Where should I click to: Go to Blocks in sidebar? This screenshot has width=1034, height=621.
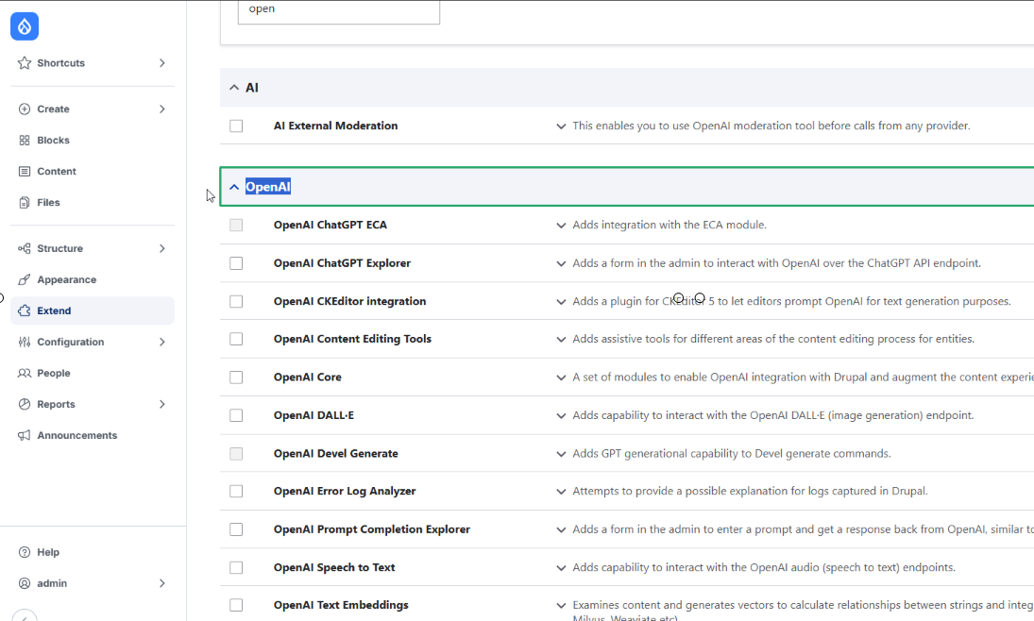93,141
